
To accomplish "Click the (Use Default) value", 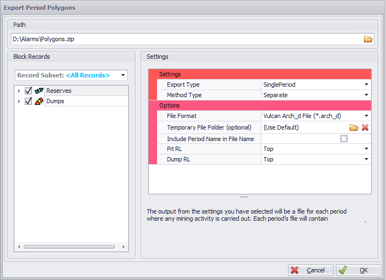I will 281,127.
